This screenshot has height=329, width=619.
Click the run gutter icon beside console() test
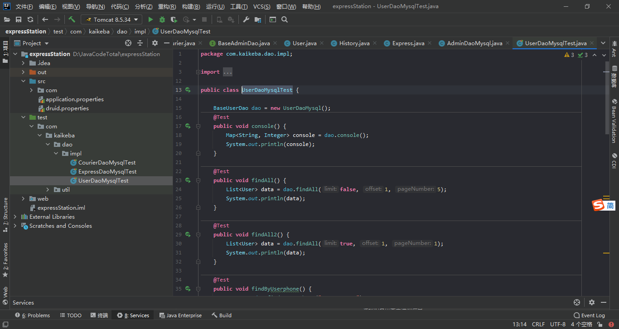(x=188, y=126)
